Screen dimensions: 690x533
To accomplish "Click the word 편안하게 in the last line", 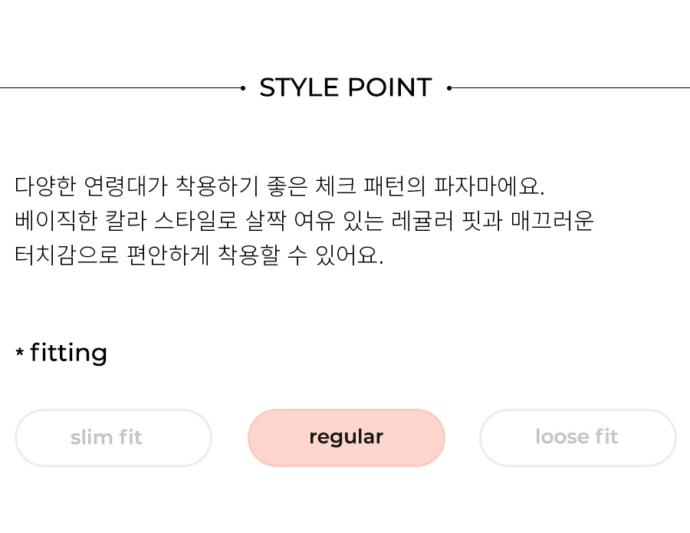I will point(168,255).
